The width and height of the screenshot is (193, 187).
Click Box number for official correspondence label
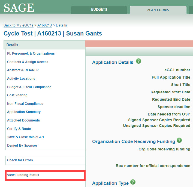[153, 166]
